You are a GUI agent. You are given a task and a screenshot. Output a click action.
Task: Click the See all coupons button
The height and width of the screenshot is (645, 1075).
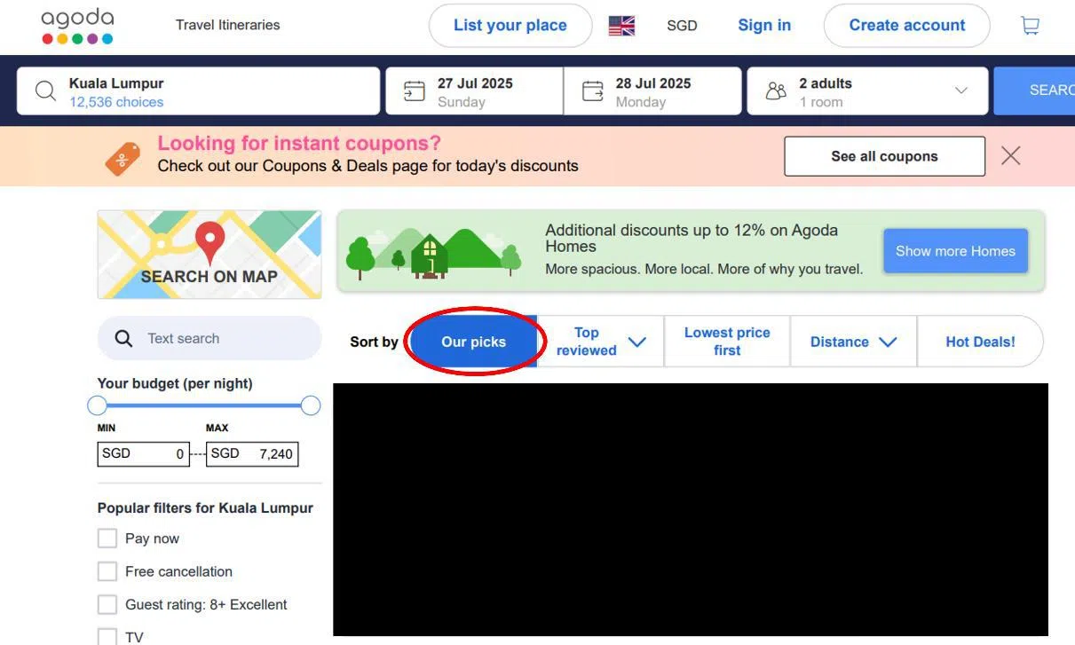(x=884, y=156)
